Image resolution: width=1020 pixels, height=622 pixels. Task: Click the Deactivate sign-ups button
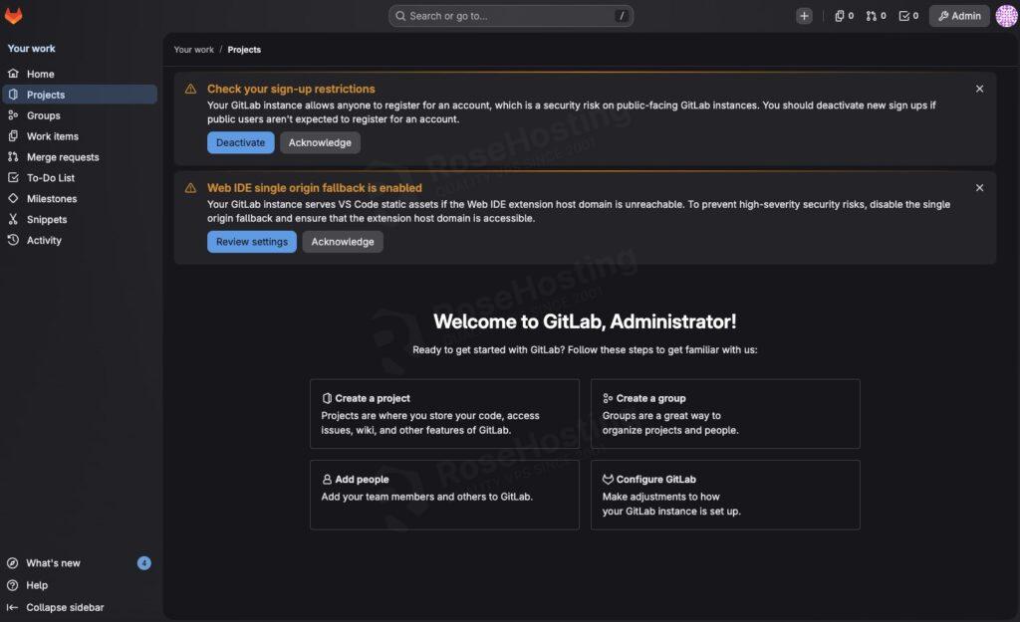(241, 142)
